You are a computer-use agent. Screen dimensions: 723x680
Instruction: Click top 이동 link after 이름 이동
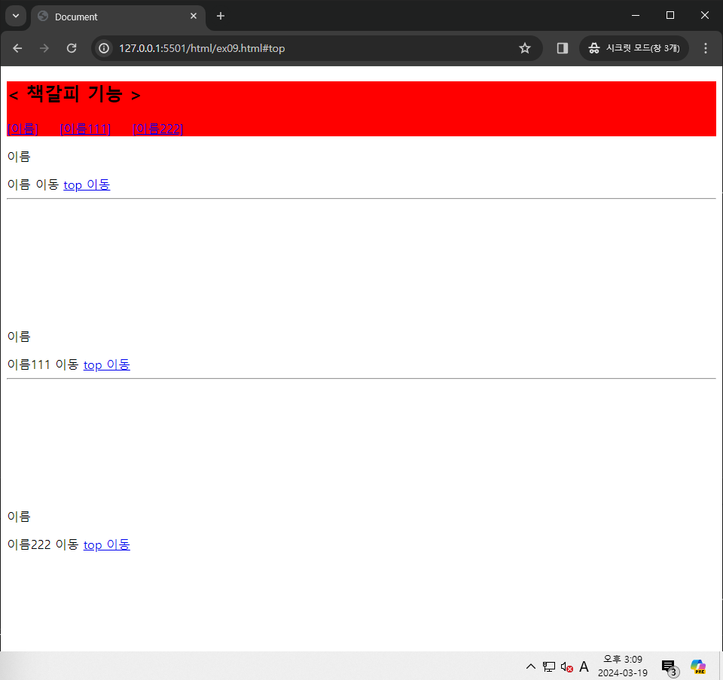click(87, 184)
